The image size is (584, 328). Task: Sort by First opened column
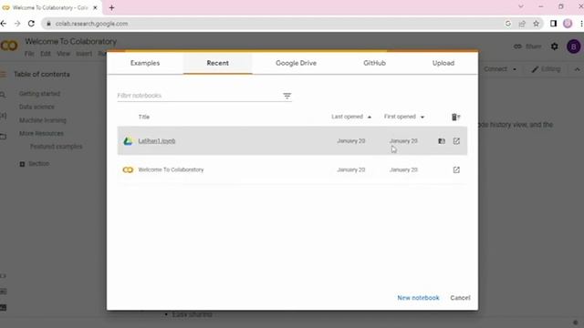(x=404, y=117)
